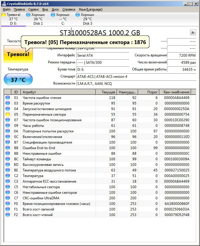The width and height of the screenshot is (200, 246).
Task: Select the Ошибки End-to-End row
Action: point(97,148)
